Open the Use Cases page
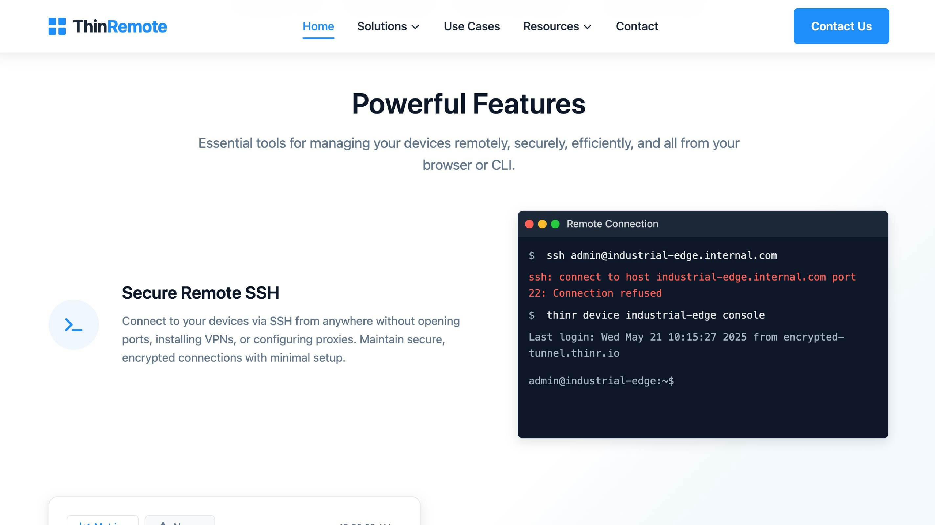This screenshot has height=525, width=935. click(x=472, y=27)
